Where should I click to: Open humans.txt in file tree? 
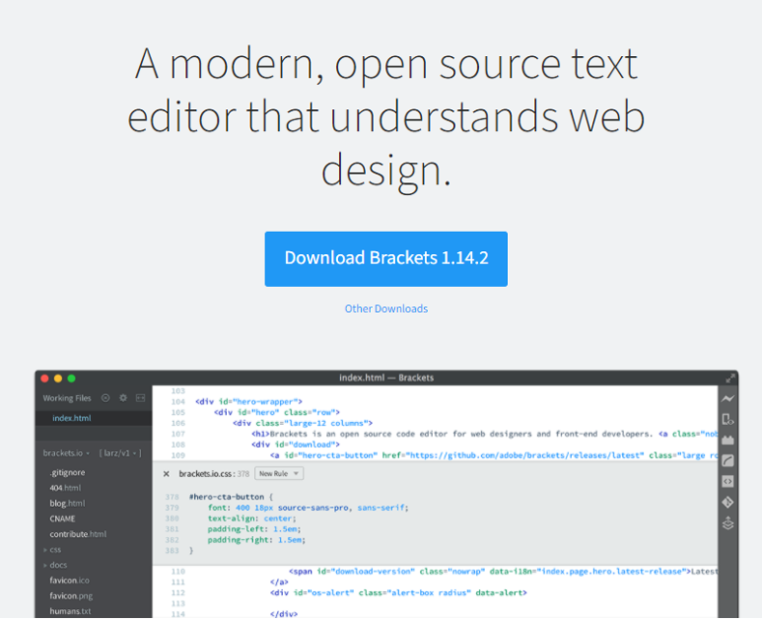click(70, 611)
